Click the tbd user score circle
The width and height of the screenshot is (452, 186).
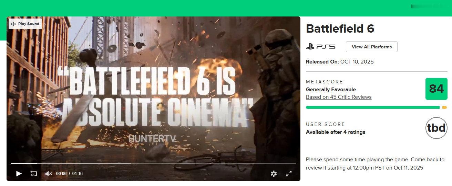pos(436,128)
